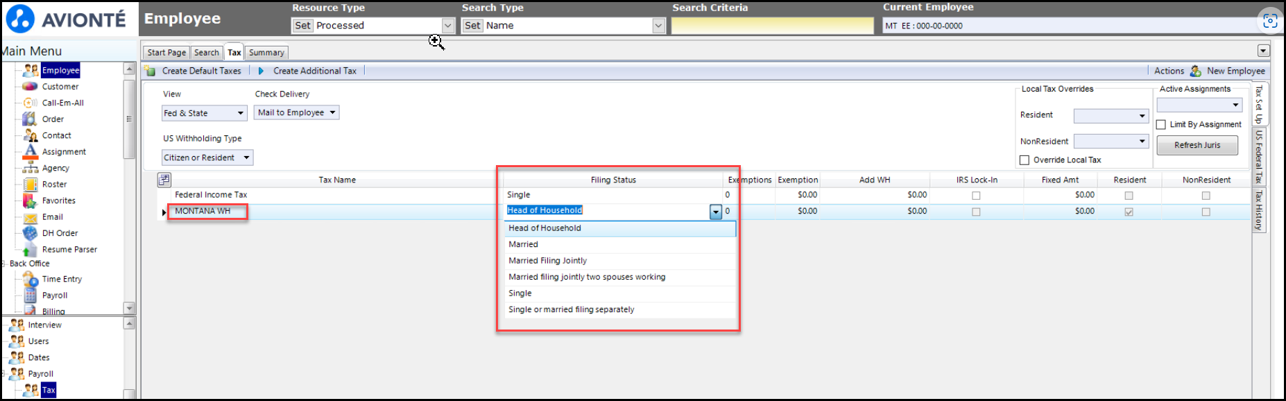Open the US Federal Tax side tab

click(1259, 157)
